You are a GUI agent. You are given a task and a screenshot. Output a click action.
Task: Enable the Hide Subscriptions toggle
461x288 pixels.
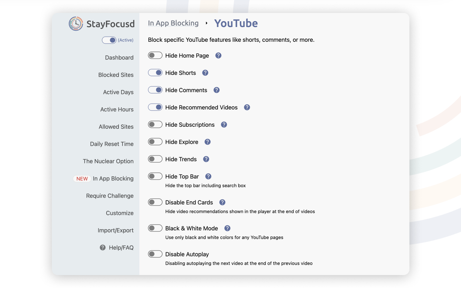(x=155, y=125)
